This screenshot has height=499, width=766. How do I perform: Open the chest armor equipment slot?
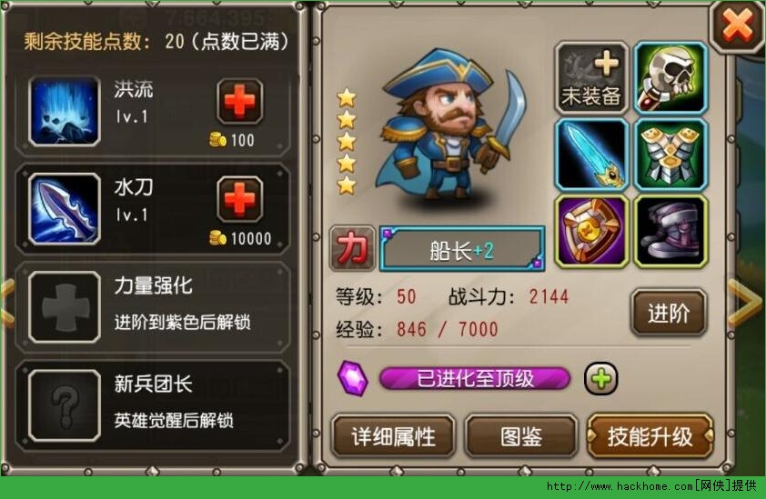click(670, 155)
